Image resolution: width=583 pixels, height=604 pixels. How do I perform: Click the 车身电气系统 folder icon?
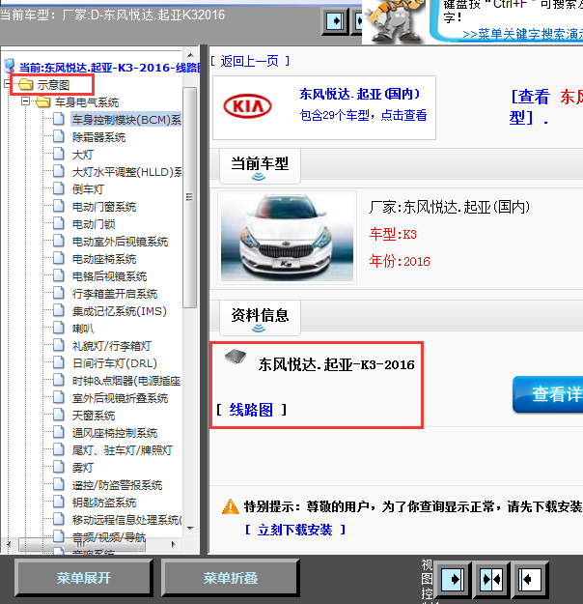[43, 102]
